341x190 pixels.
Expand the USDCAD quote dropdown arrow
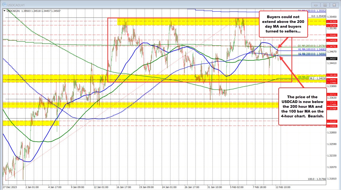(4, 11)
